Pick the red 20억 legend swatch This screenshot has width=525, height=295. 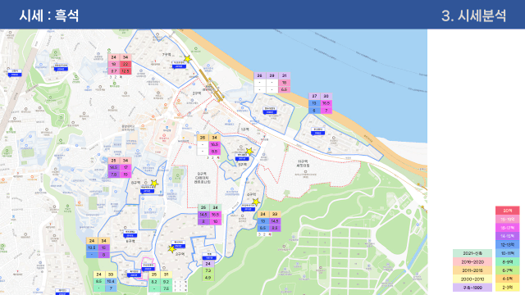pos(507,211)
